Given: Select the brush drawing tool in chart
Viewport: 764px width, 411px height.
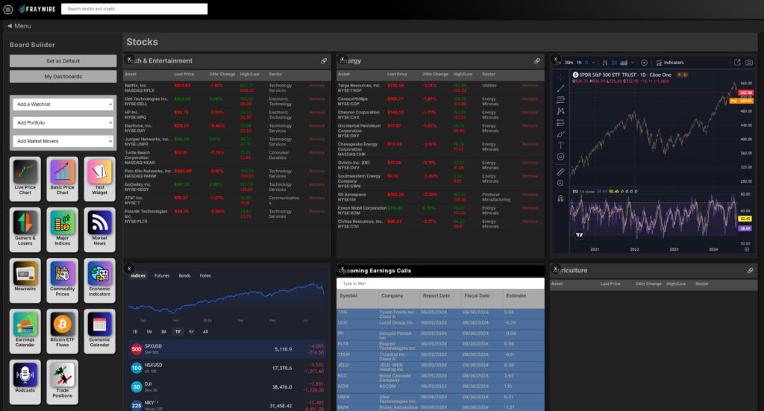Looking at the screenshot, I should [560, 134].
